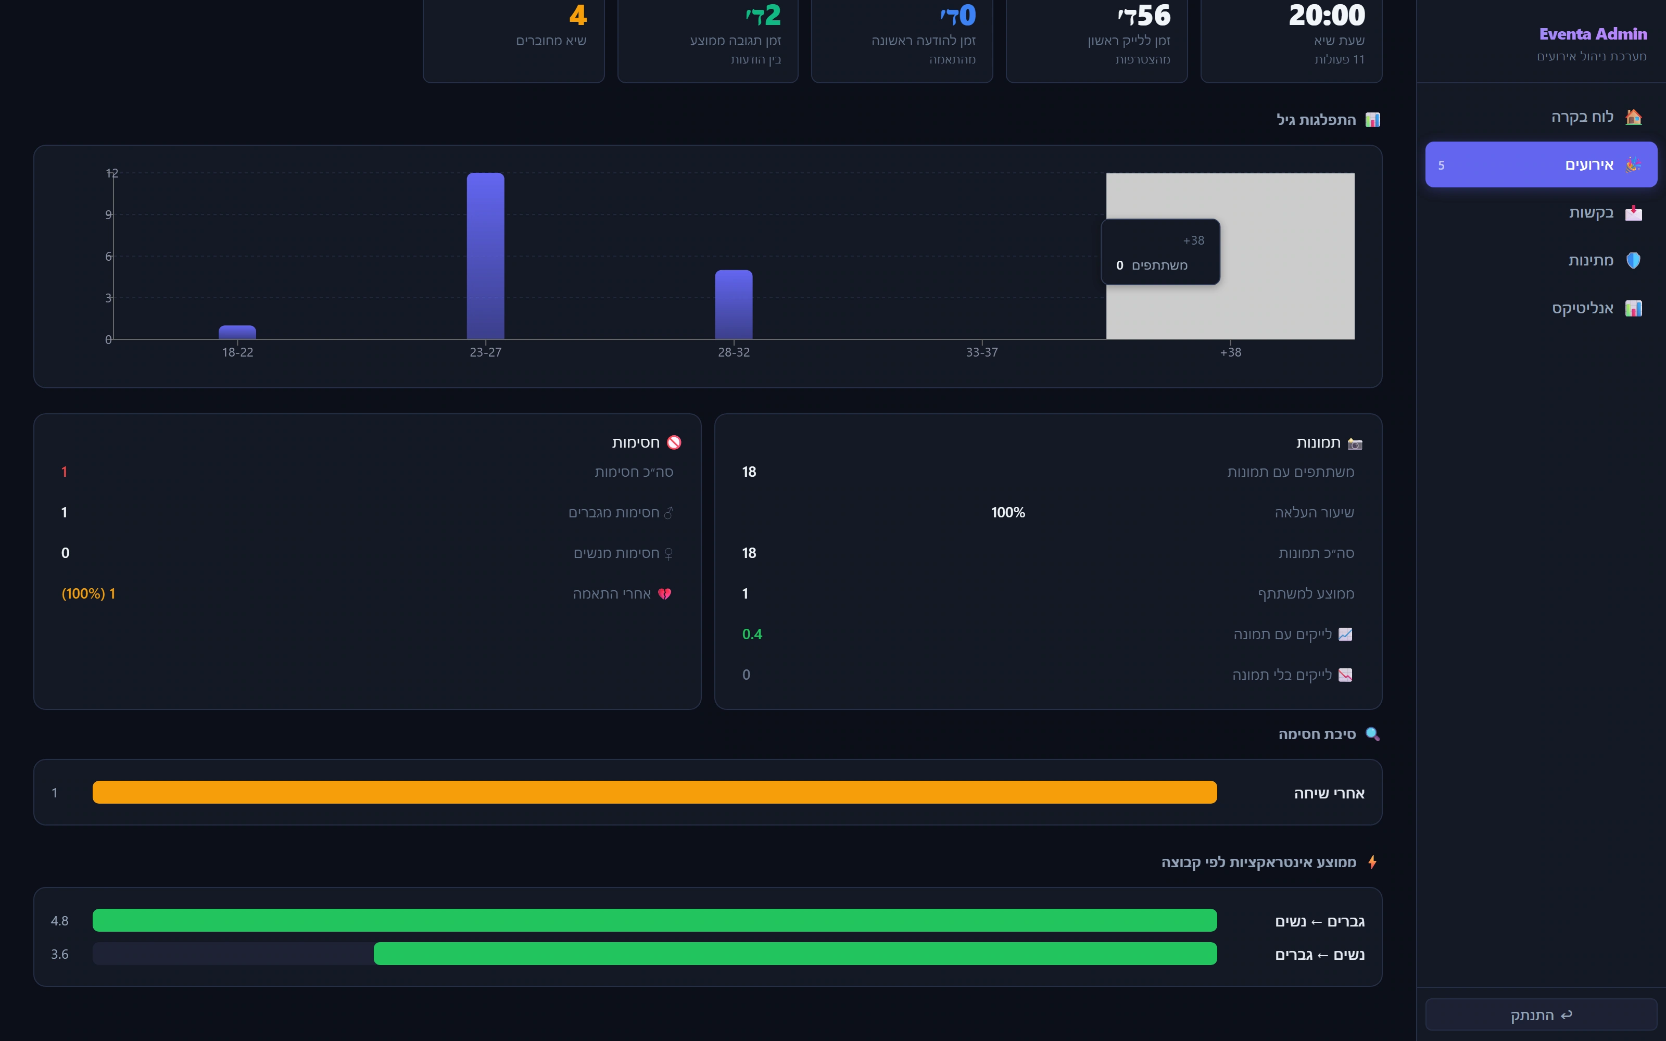
Task: Click the orange אחרי שיחה progress bar
Action: [655, 792]
